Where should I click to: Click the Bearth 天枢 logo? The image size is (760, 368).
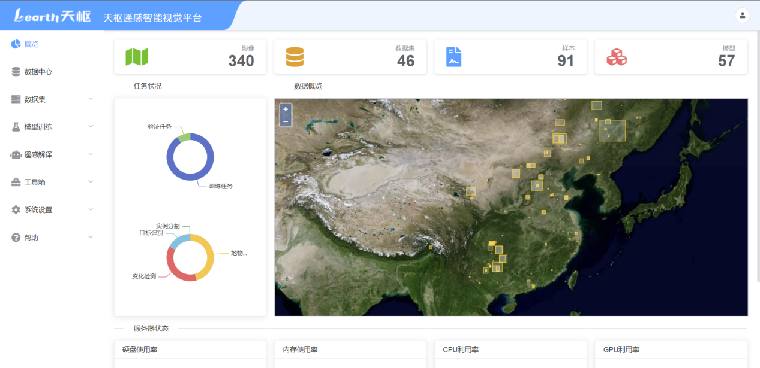tap(53, 16)
